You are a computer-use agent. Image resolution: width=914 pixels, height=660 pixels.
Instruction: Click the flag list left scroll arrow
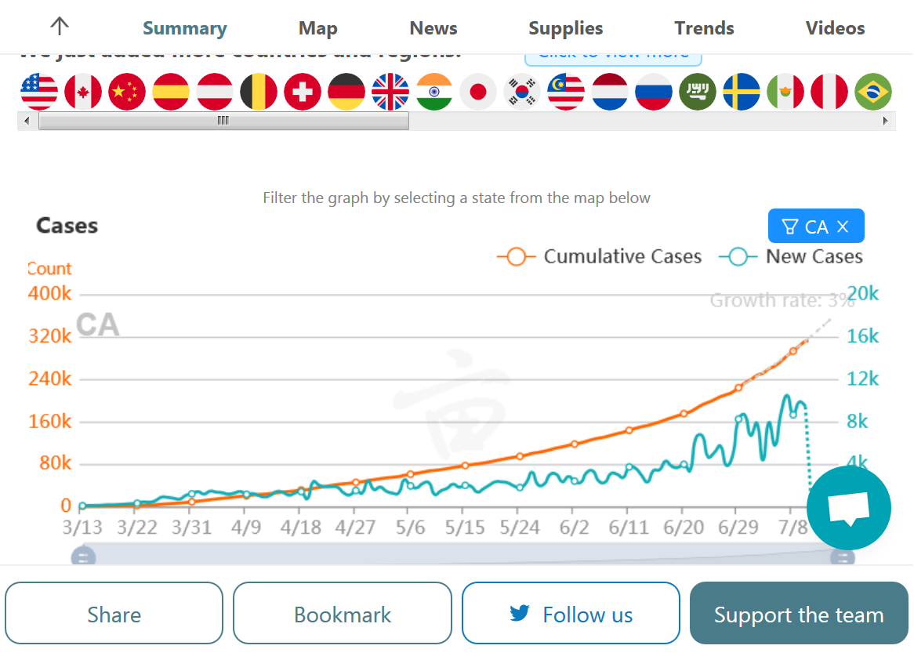click(x=26, y=121)
